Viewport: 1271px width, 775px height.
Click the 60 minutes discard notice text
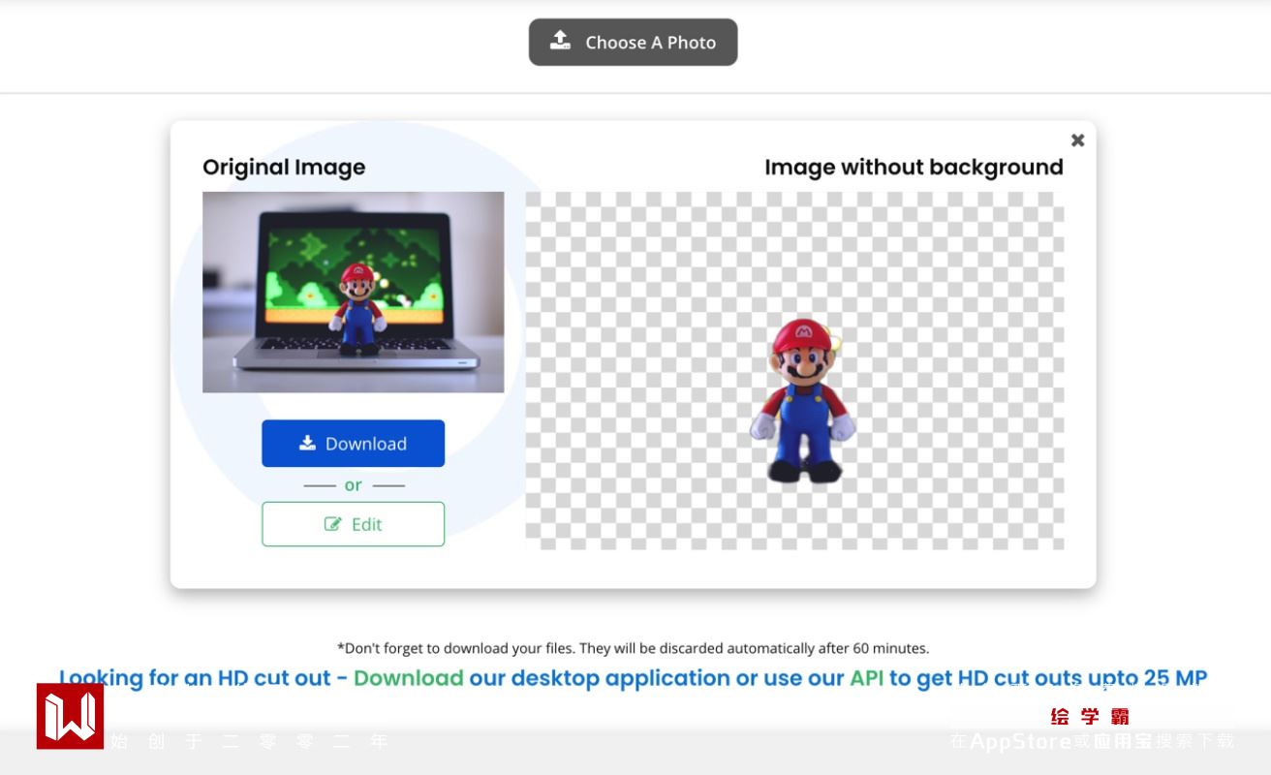pos(633,648)
